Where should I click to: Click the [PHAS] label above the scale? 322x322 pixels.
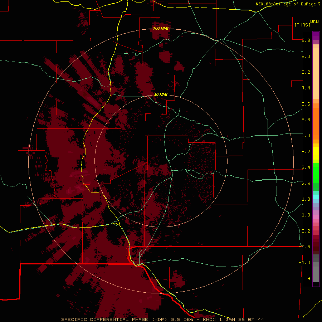click(x=302, y=25)
